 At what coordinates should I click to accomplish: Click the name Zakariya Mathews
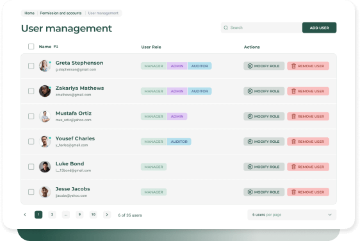(79, 88)
